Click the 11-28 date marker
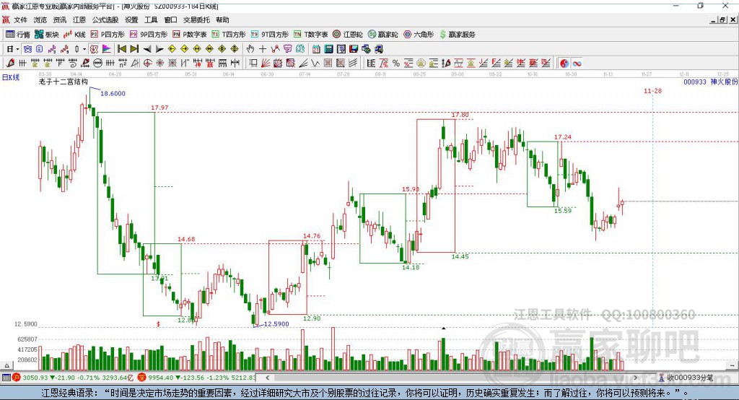 tap(652, 90)
